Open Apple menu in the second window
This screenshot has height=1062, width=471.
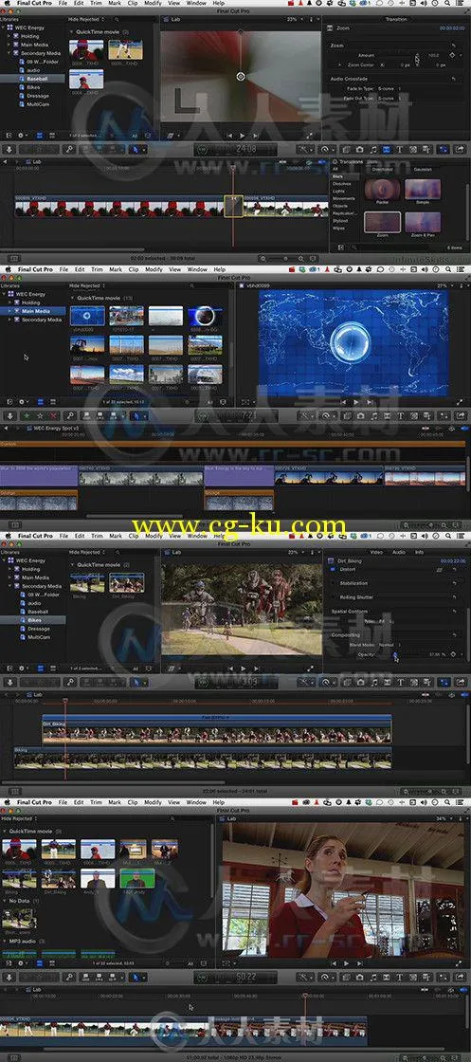click(x=8, y=269)
